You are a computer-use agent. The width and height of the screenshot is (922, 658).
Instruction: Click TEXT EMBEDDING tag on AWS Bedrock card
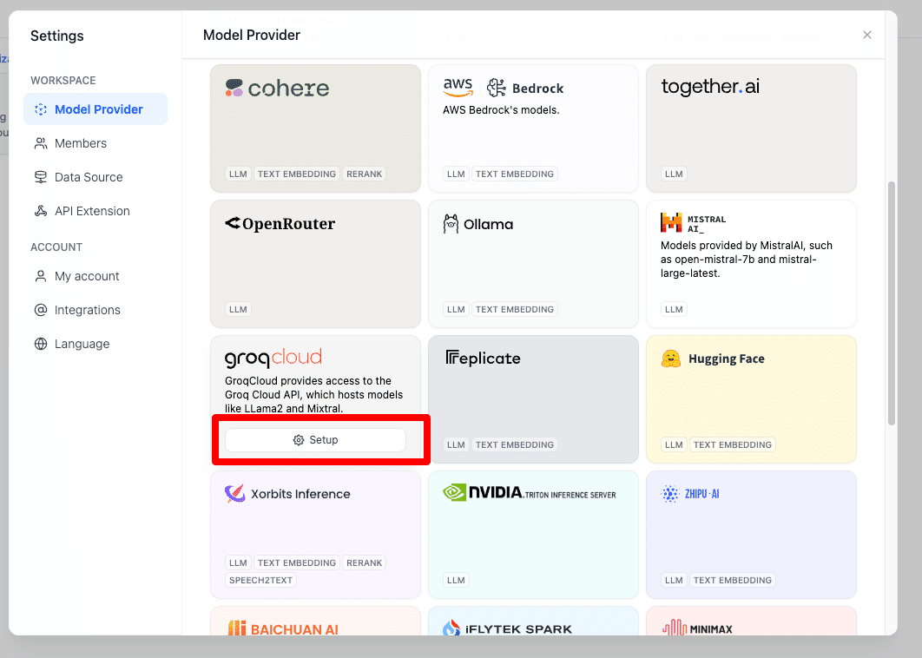coord(515,174)
